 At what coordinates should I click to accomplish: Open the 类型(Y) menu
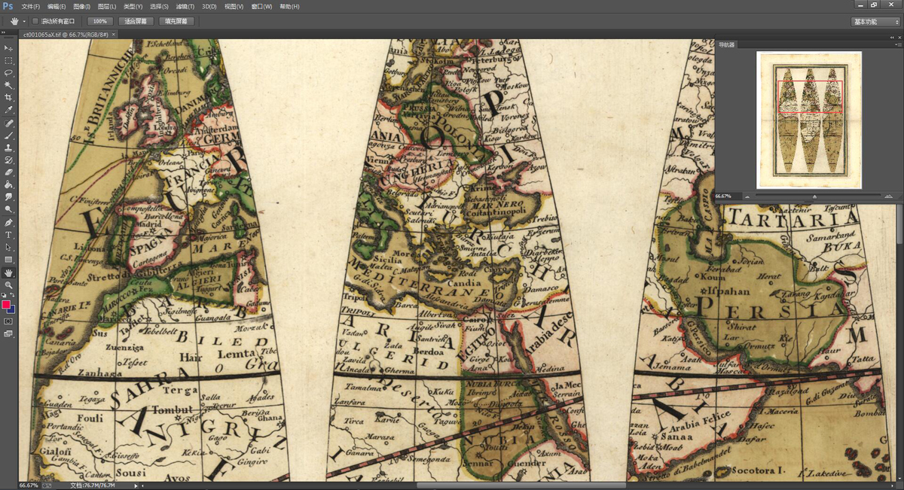point(133,7)
